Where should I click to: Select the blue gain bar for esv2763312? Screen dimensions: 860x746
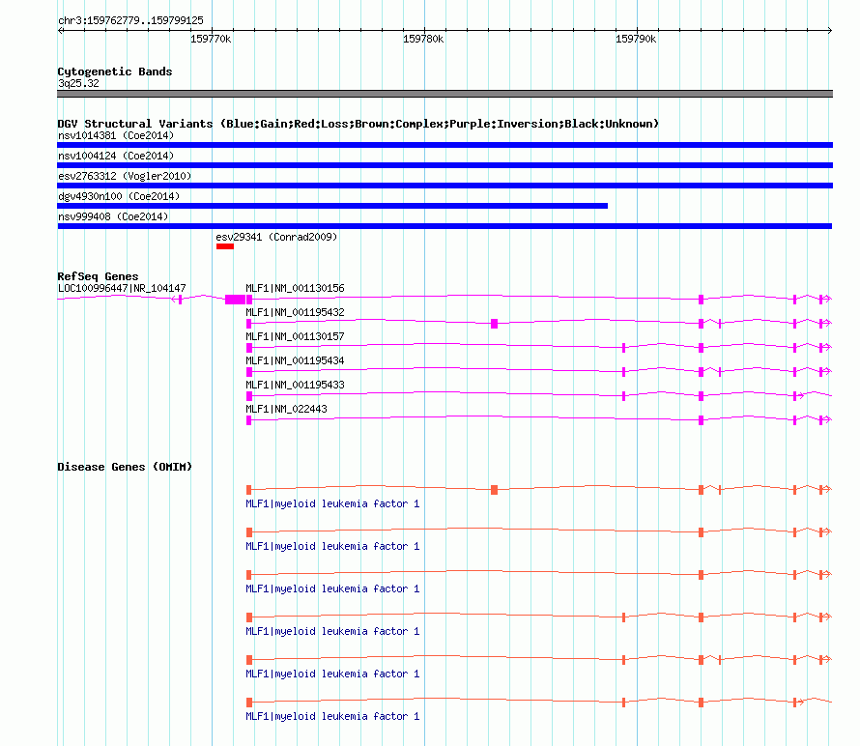click(444, 186)
